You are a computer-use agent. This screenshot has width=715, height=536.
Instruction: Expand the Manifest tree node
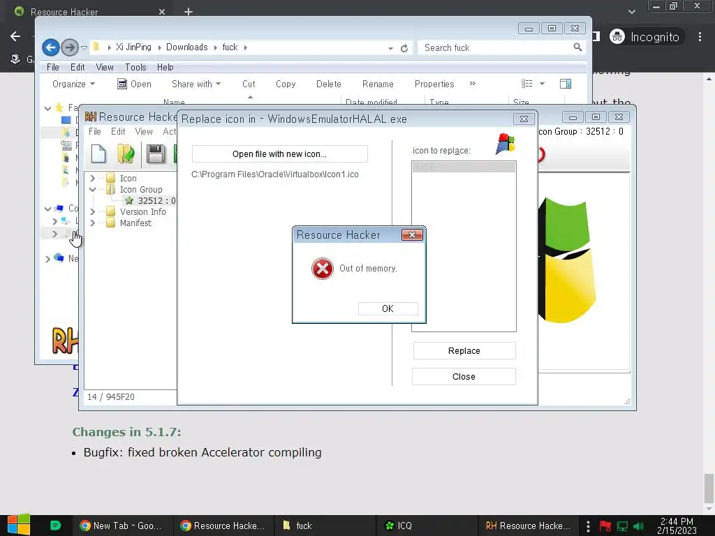point(93,223)
